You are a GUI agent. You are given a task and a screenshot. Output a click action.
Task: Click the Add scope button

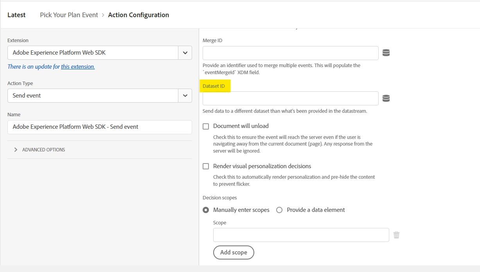tap(234, 252)
